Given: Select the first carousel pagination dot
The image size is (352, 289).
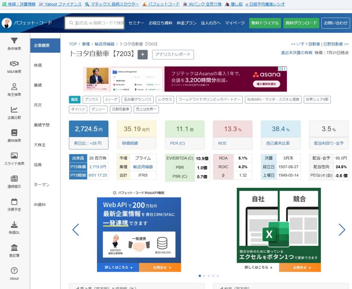Looking at the screenshot, I should [200, 276].
